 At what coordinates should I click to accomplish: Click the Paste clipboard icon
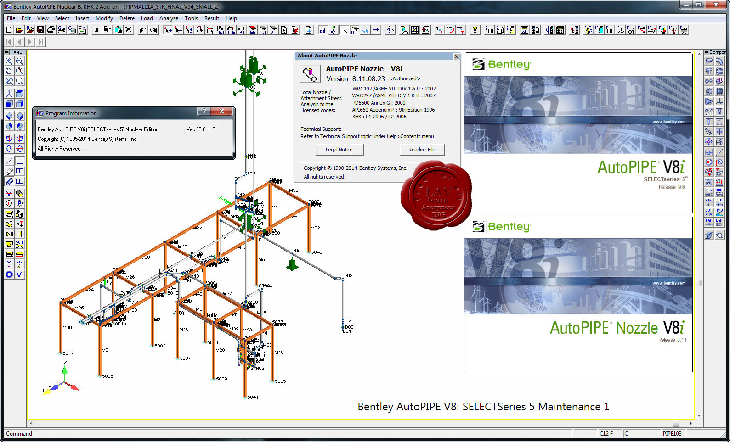click(118, 30)
